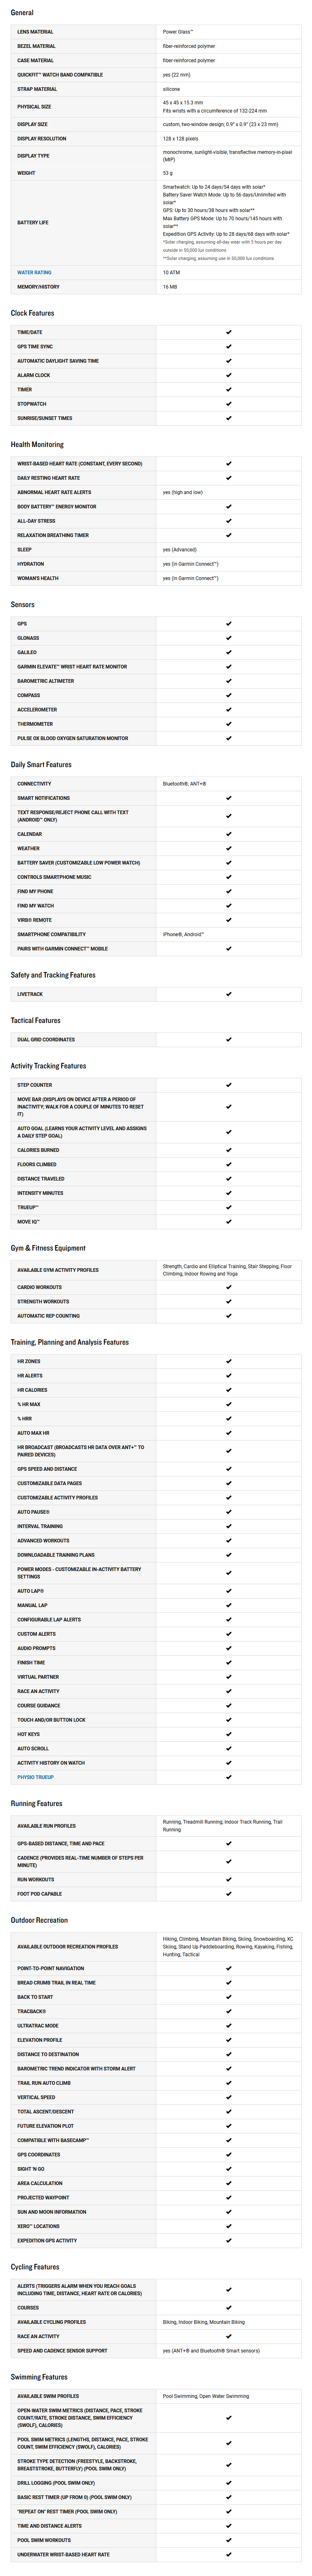Click the Lens Material value Power Glass
Screen dimensions: 312x2576
[178, 32]
